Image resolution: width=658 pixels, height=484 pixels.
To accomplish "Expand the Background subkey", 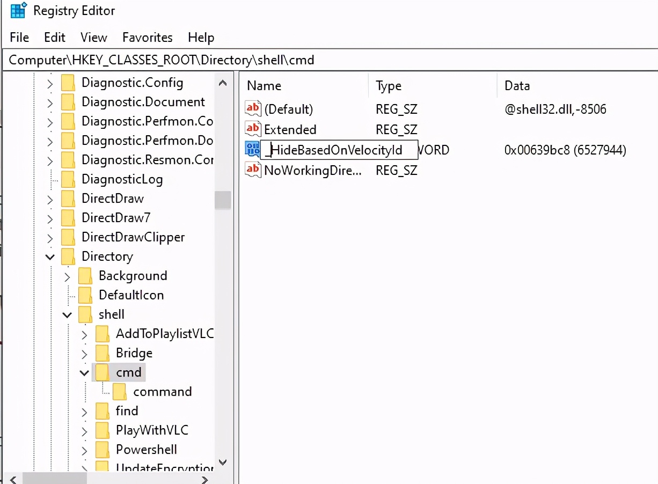I will [x=67, y=276].
